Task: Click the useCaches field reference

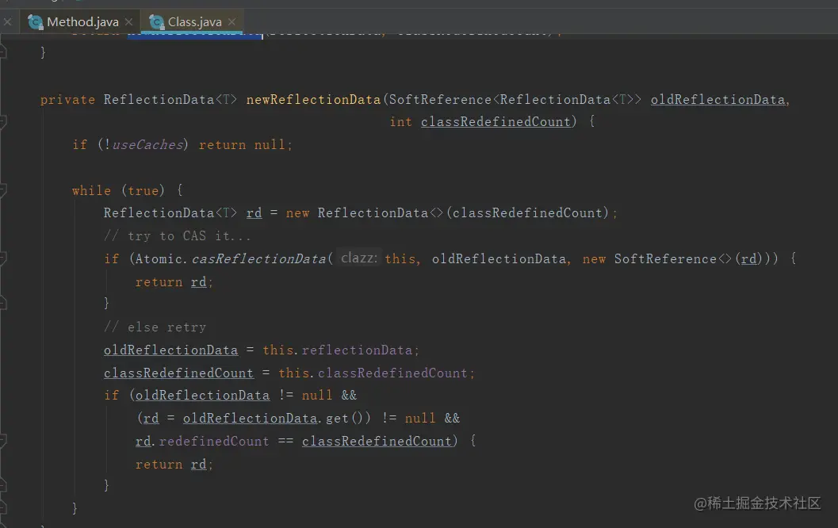Action: (x=148, y=145)
